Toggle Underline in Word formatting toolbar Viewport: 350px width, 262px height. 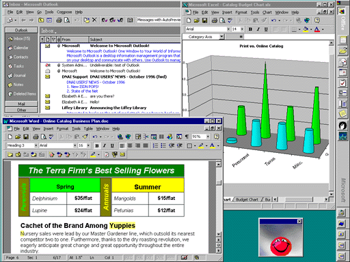[x=112, y=145]
